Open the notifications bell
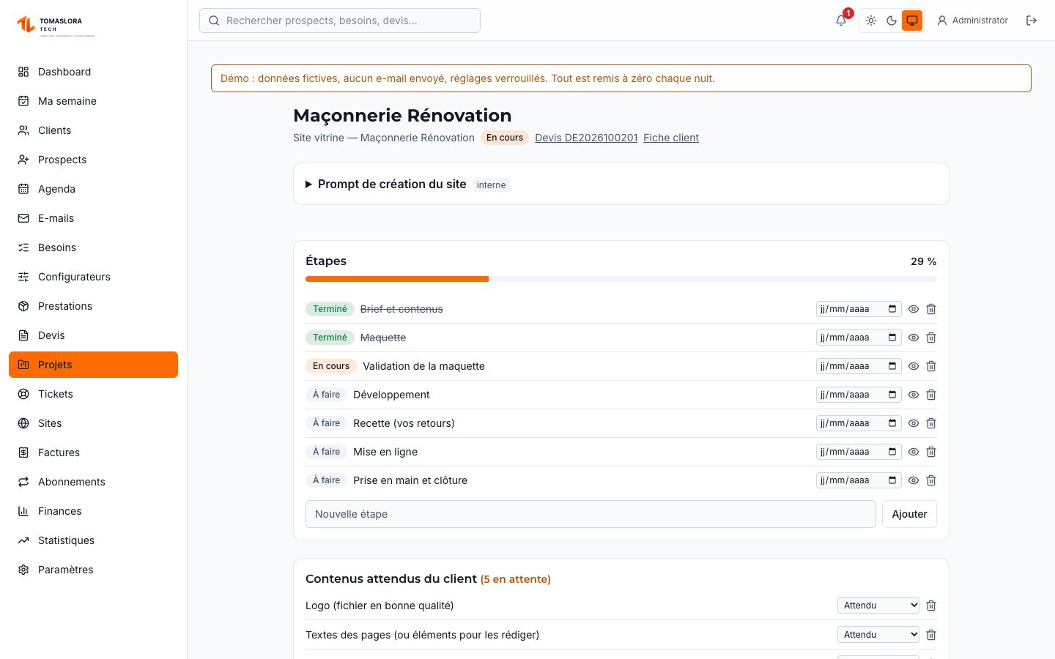The height and width of the screenshot is (659, 1055). (841, 21)
